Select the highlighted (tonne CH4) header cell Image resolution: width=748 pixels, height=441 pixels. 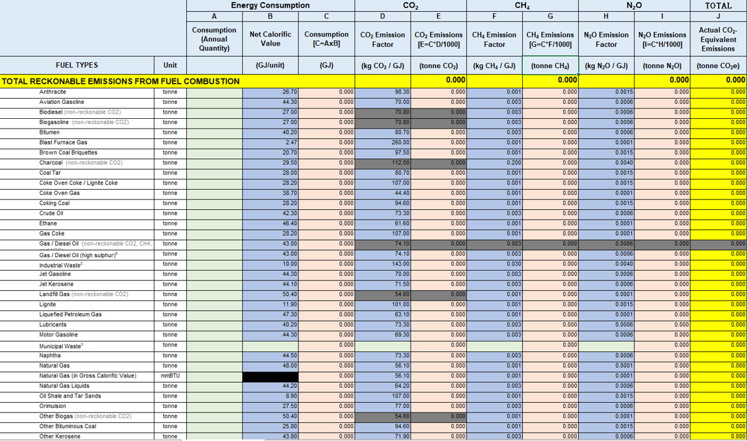(x=551, y=66)
